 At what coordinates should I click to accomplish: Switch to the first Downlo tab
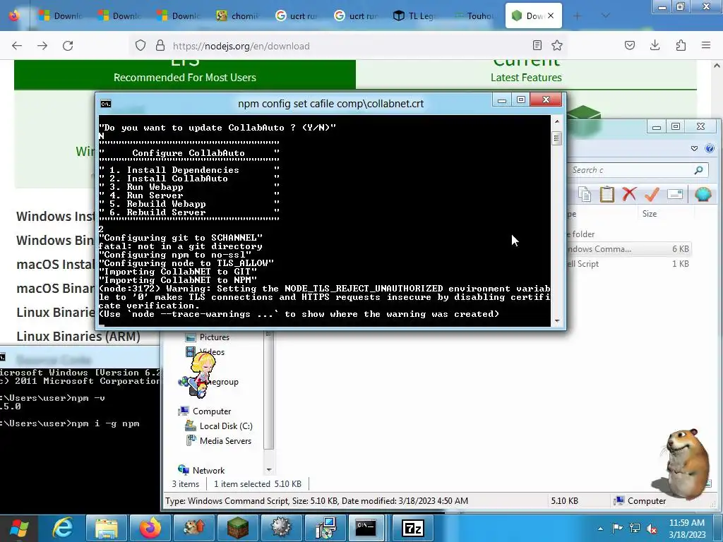click(x=61, y=16)
